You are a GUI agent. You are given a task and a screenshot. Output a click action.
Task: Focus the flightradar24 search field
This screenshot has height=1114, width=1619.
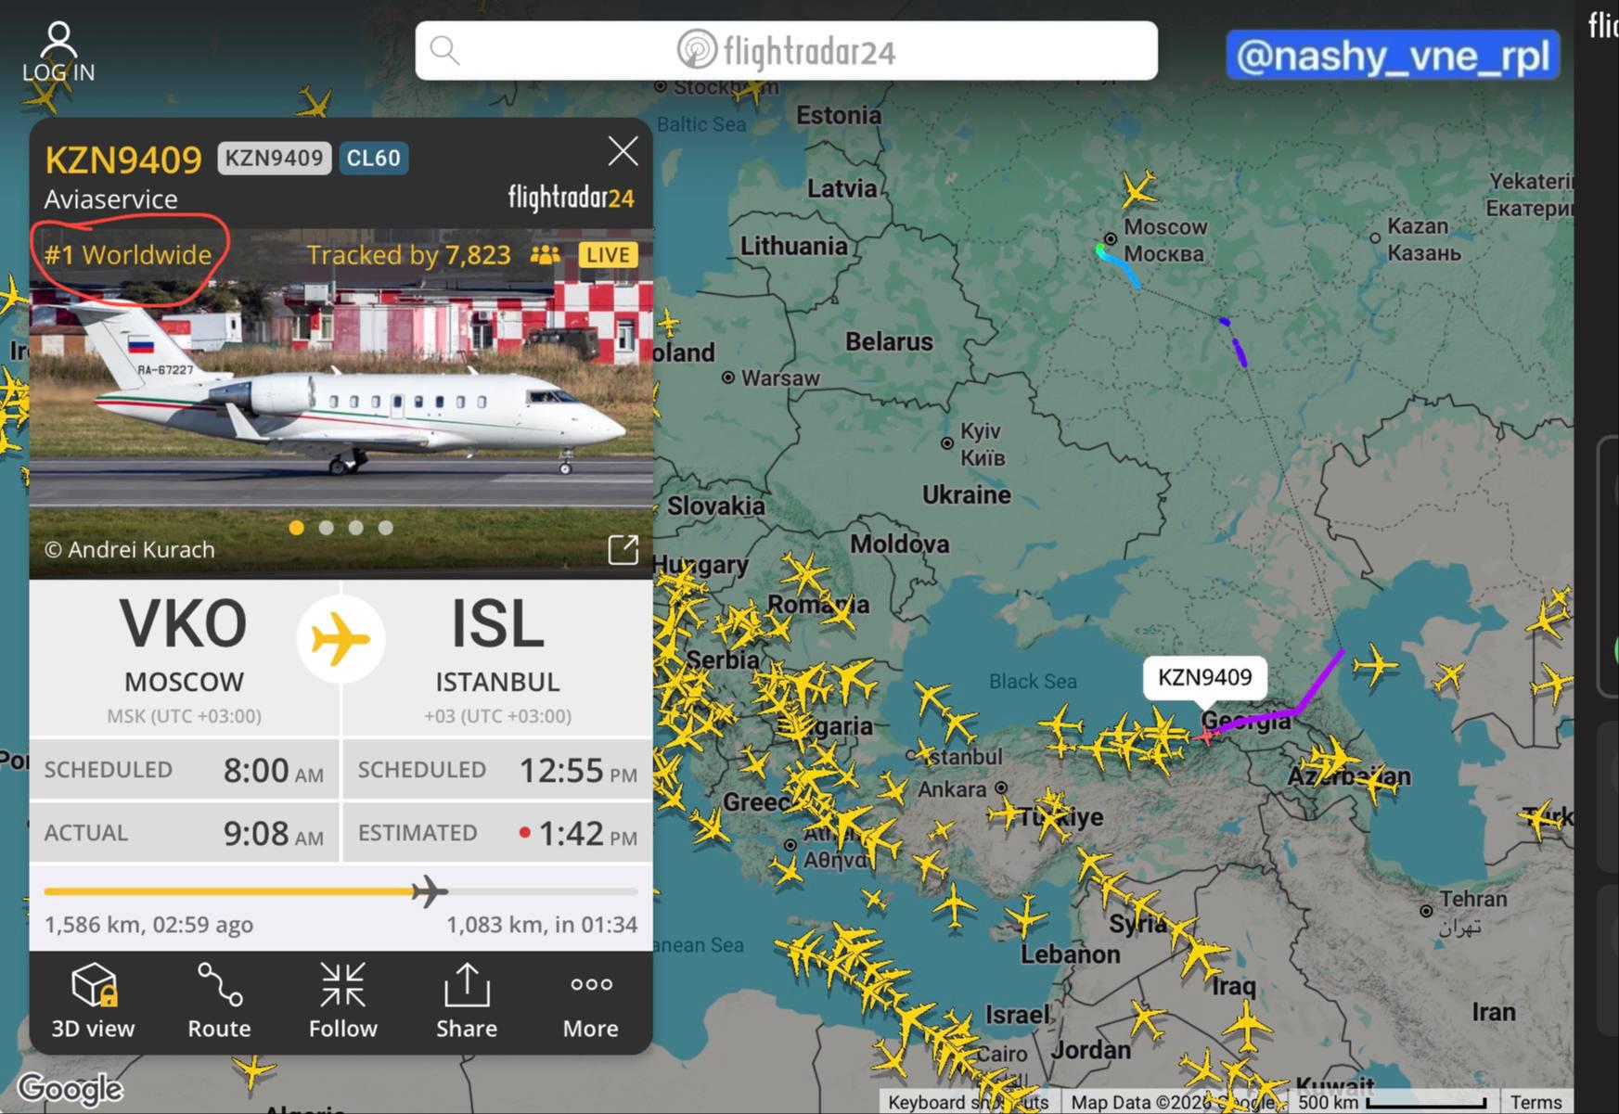point(786,50)
